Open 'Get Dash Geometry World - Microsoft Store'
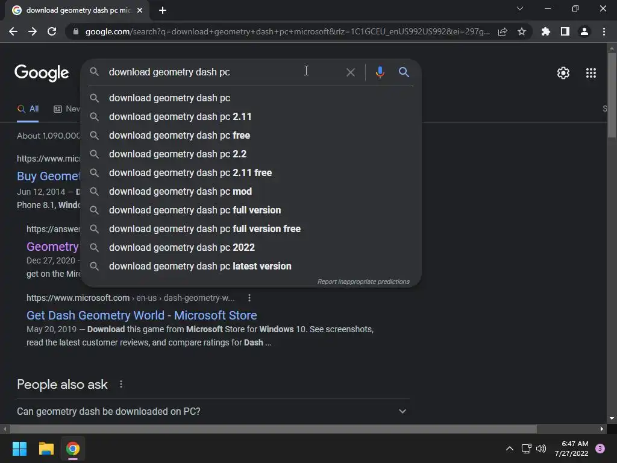This screenshot has width=617, height=463. point(142,315)
